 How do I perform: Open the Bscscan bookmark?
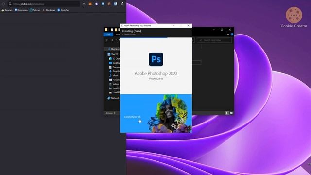coord(7,10)
